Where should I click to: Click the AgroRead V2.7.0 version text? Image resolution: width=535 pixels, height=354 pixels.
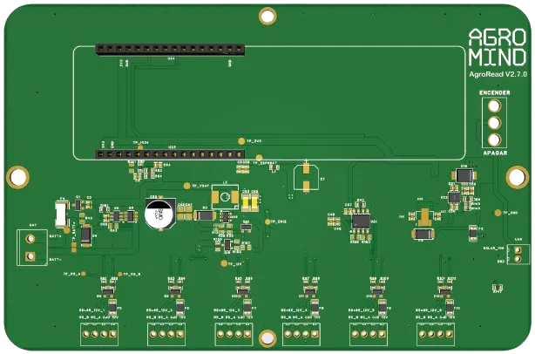tap(498, 74)
